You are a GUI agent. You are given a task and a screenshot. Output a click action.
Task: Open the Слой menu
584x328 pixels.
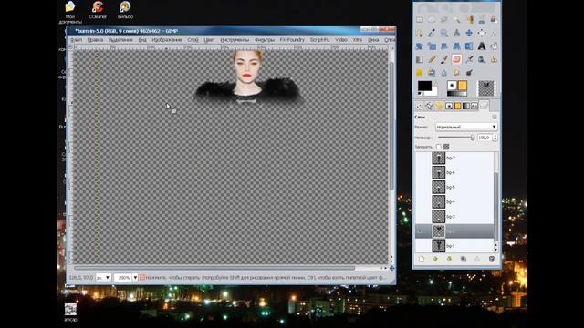[x=193, y=40]
